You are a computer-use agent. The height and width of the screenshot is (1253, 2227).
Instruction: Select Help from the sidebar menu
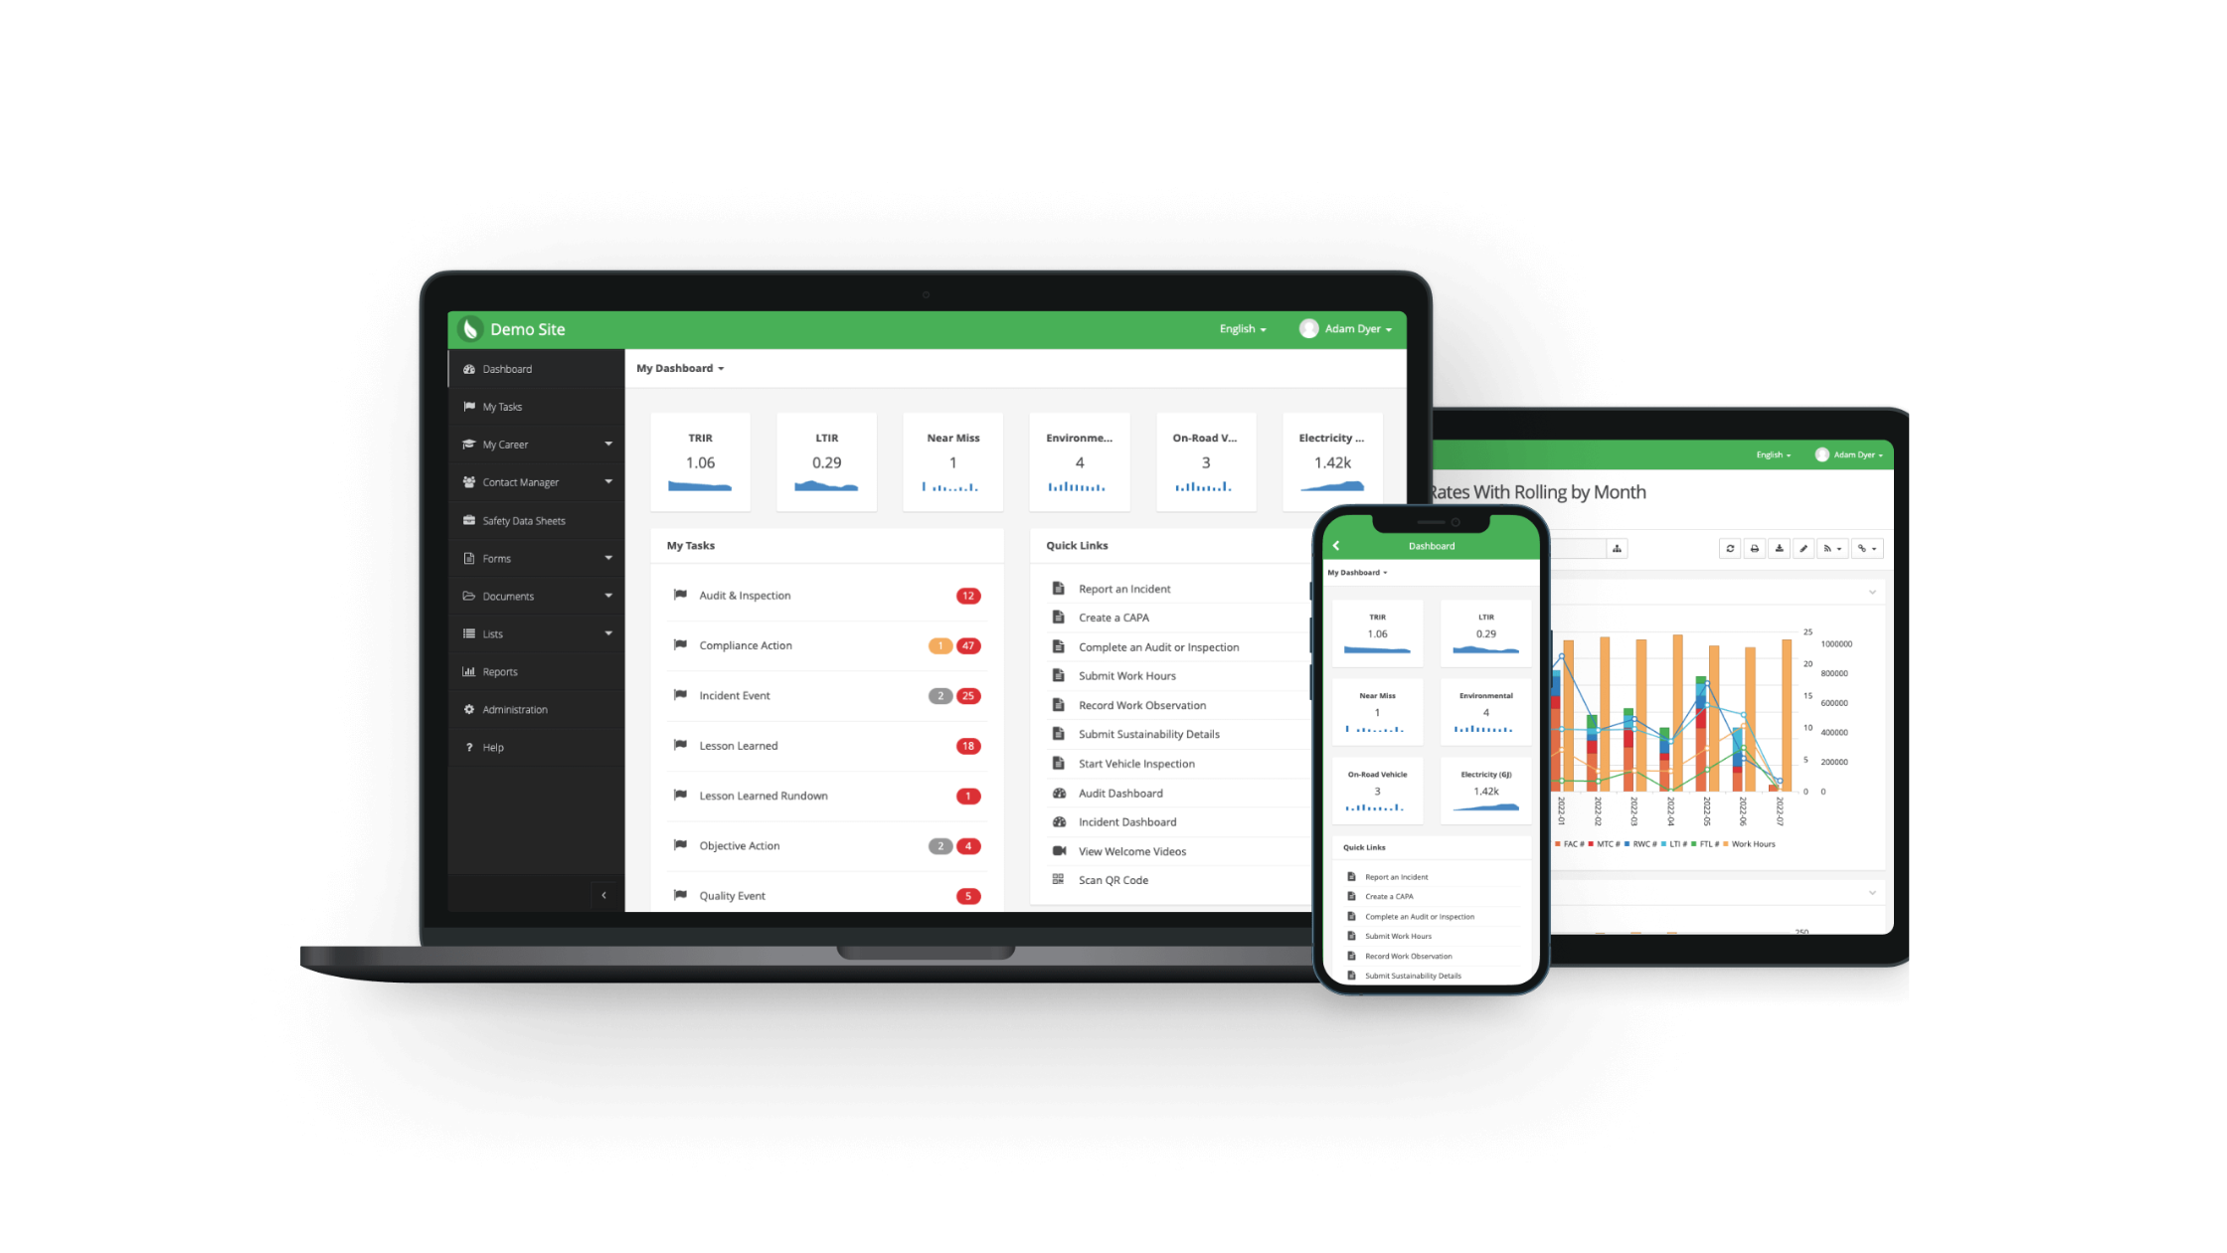[x=492, y=747]
